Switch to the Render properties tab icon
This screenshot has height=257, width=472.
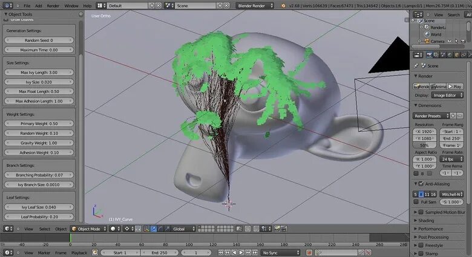coord(430,55)
